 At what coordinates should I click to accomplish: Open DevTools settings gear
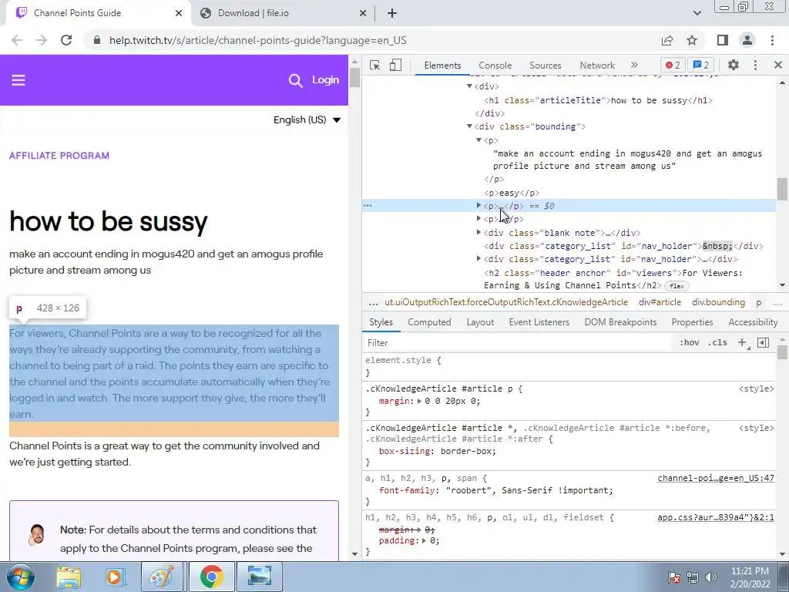[x=734, y=65]
